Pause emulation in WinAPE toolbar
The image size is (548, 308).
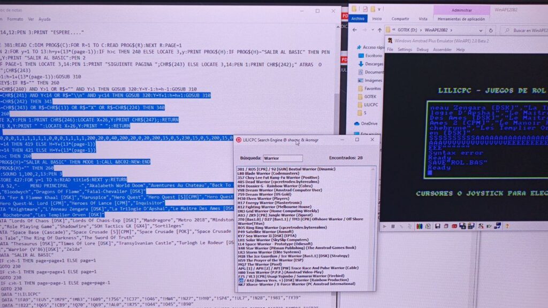point(393,226)
